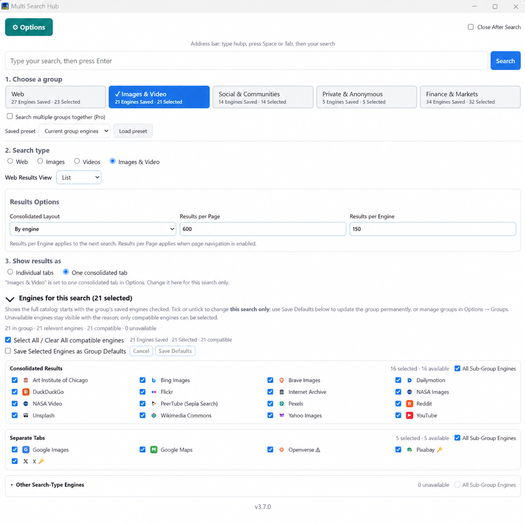Choose Individual tabs radio option
Viewport: 525px width, 525px height.
click(10, 272)
